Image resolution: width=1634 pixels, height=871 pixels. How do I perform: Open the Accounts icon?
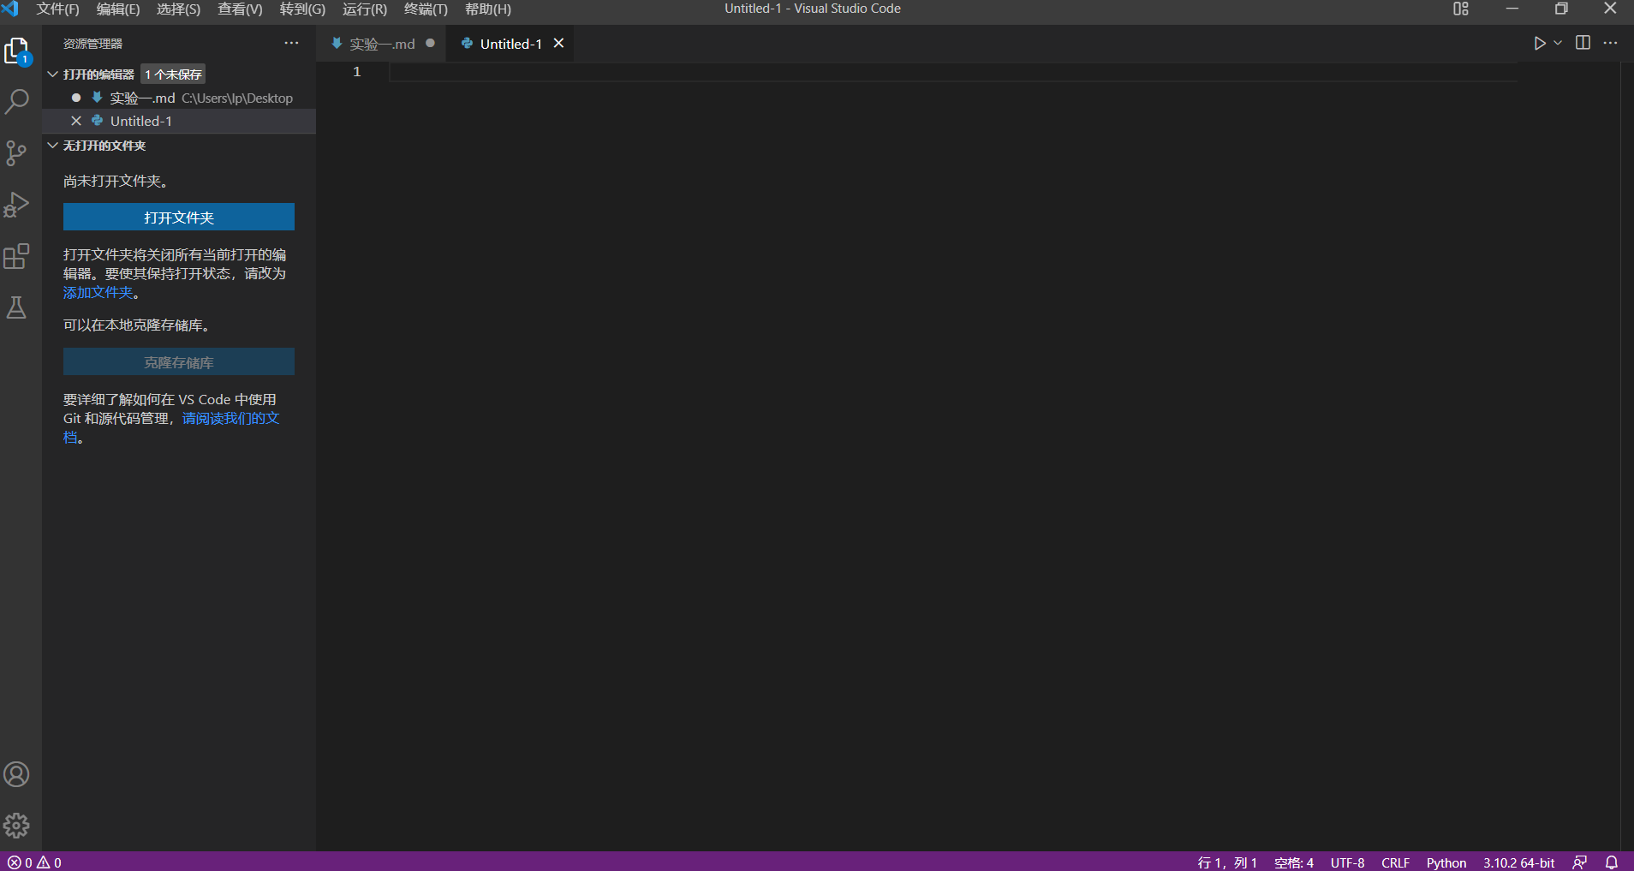[16, 774]
